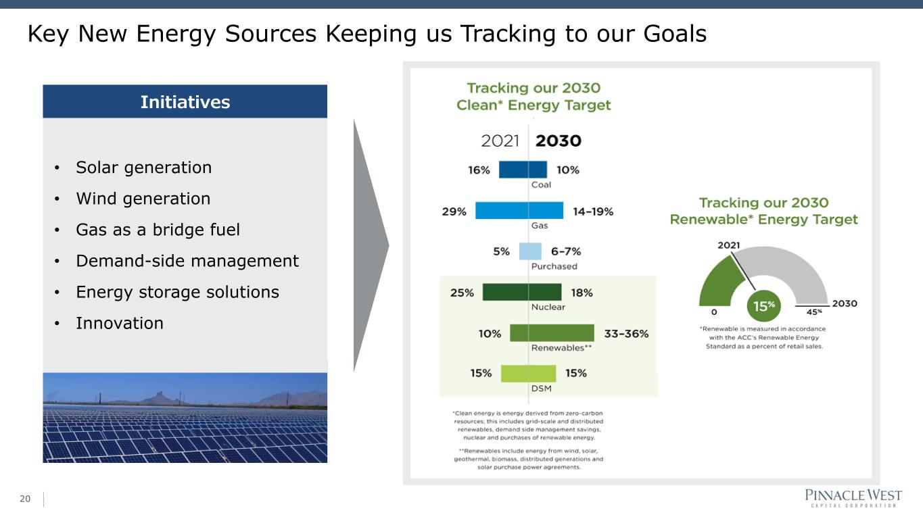The width and height of the screenshot is (923, 519).
Task: Select the "Gas as a bridge fuel" bullet
Action: point(158,230)
